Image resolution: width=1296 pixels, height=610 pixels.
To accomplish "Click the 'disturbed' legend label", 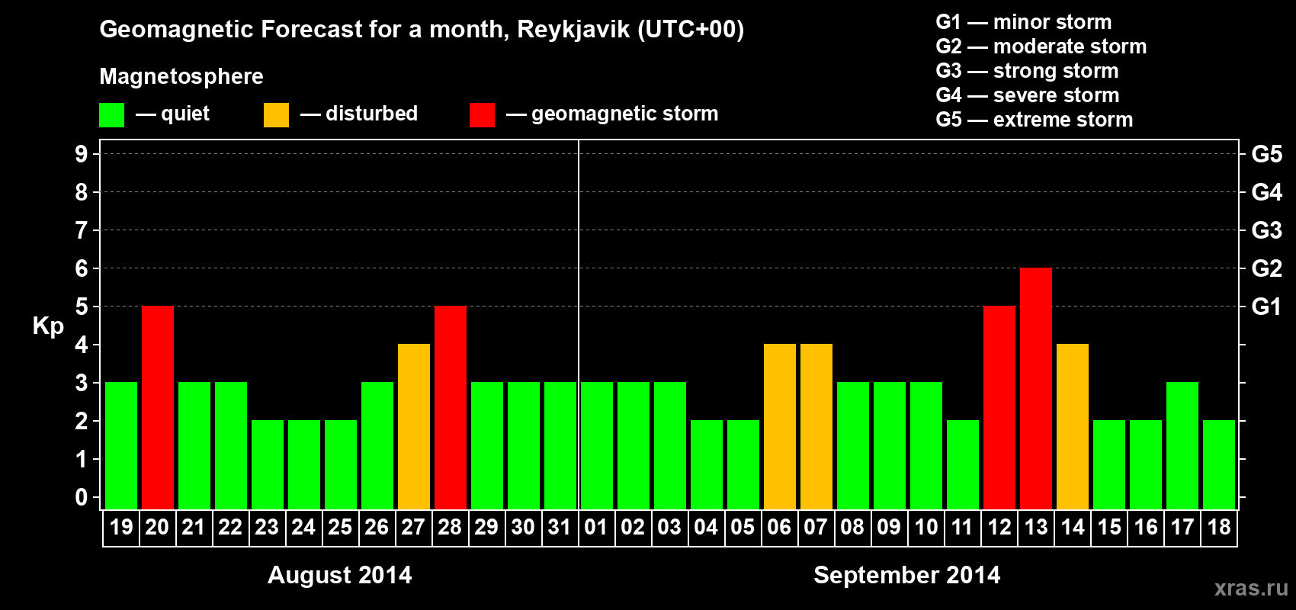I will click(371, 114).
